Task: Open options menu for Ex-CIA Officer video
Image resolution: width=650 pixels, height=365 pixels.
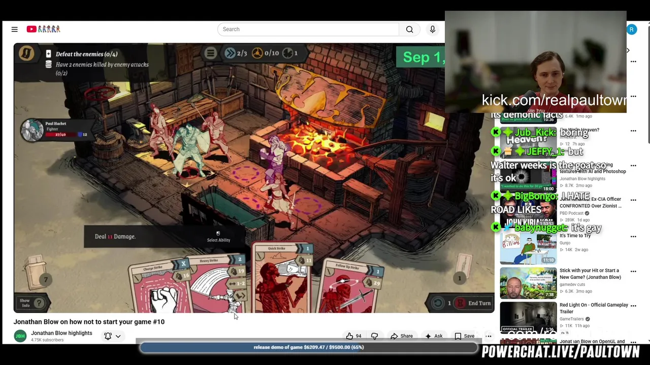Action: pyautogui.click(x=633, y=200)
